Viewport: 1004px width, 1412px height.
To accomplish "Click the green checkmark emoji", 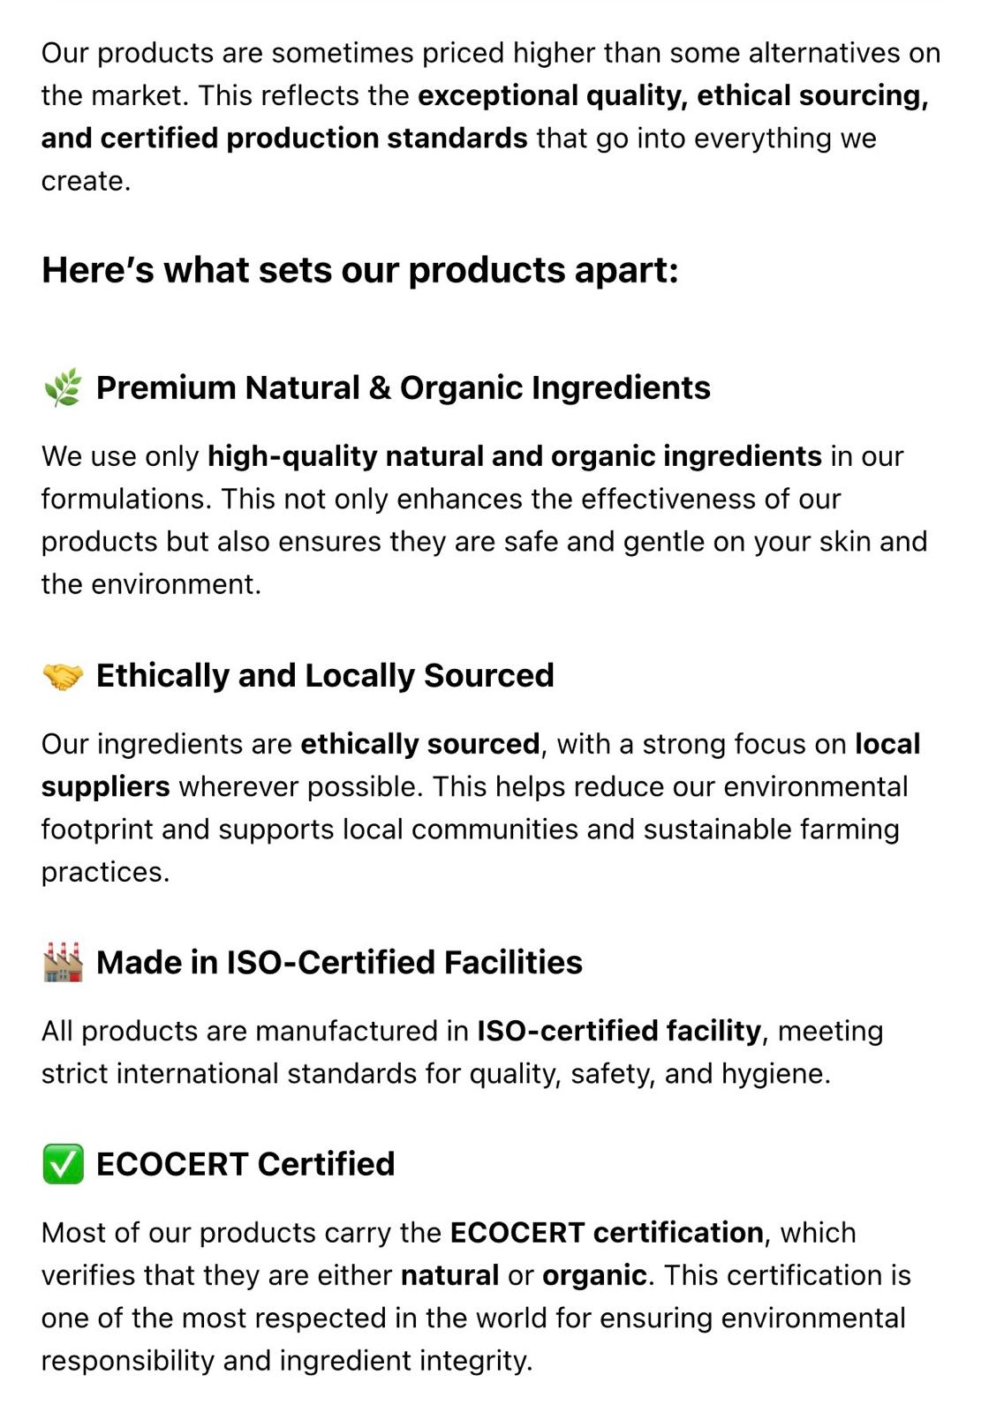I will pyautogui.click(x=63, y=1164).
